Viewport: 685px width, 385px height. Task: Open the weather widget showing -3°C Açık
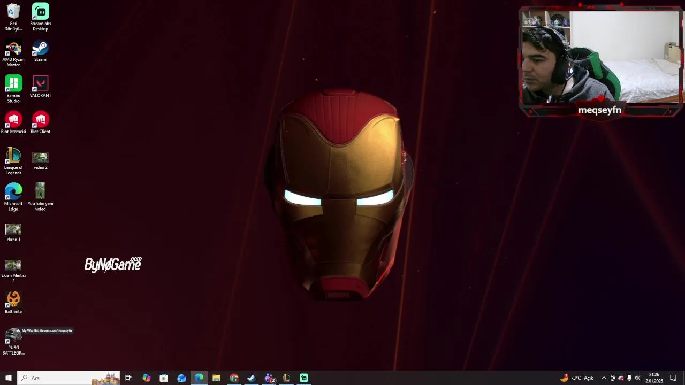tap(577, 378)
